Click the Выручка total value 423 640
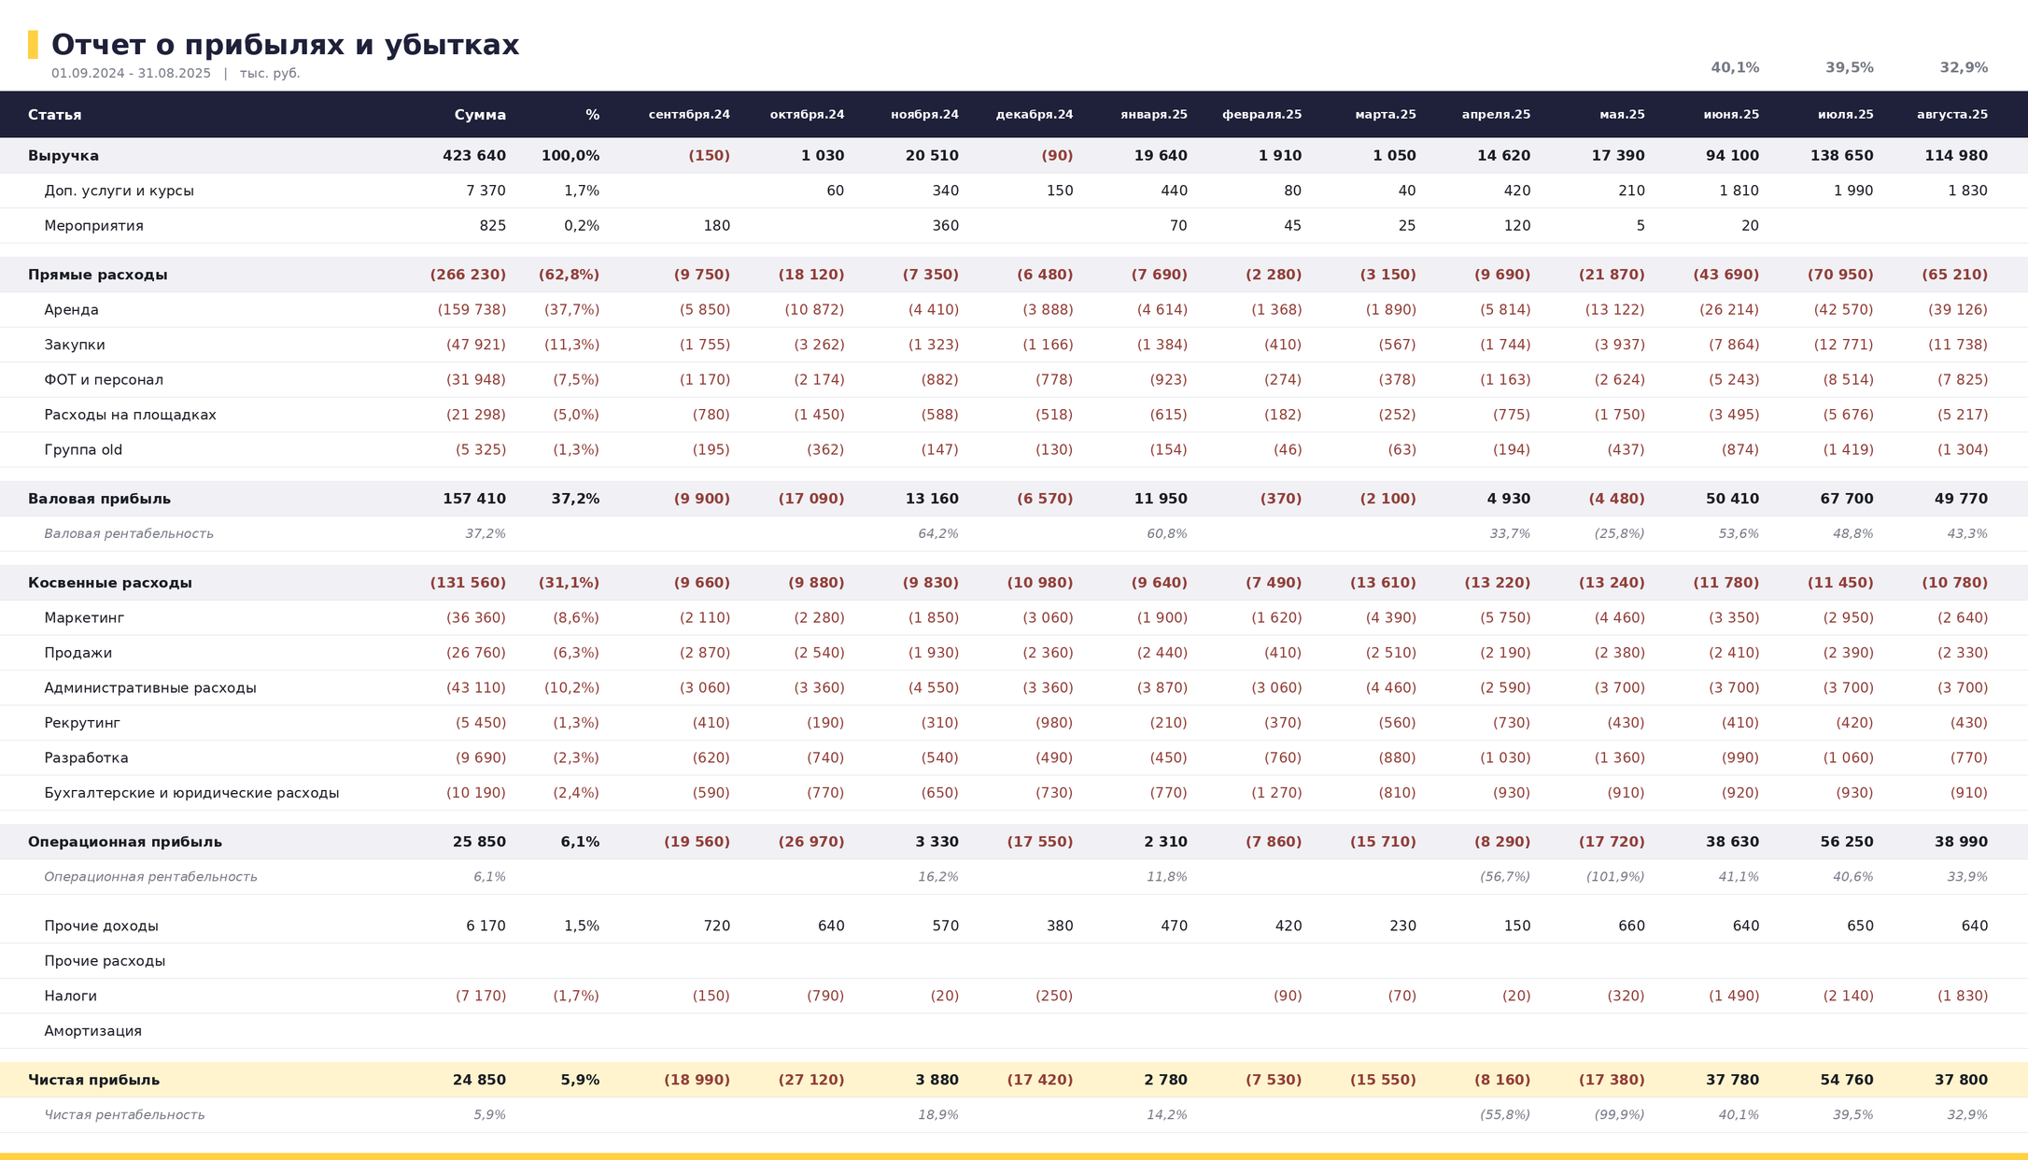This screenshot has width=2028, height=1160. click(x=474, y=156)
